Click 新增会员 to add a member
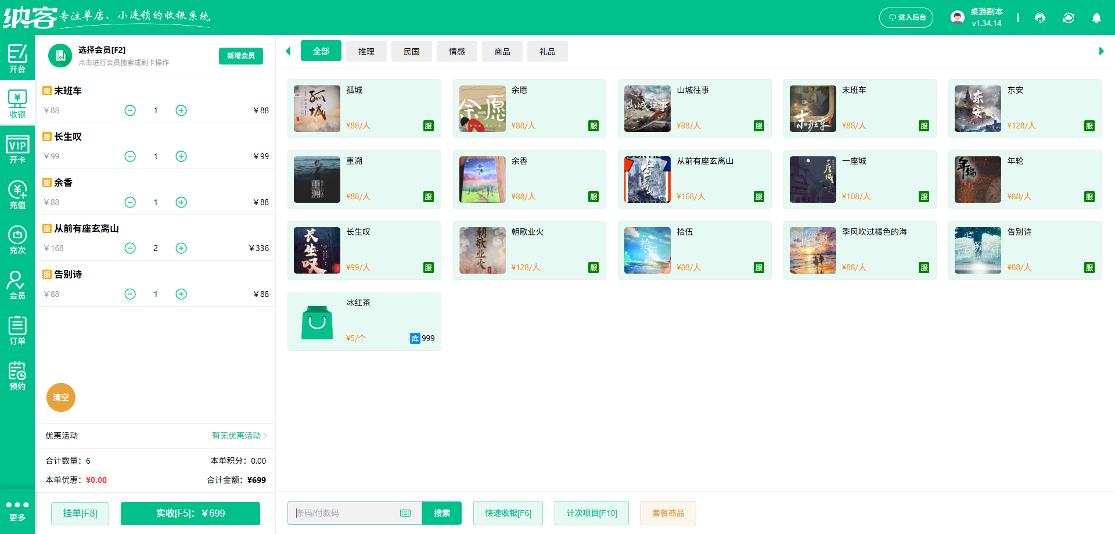1115x534 pixels. point(240,56)
